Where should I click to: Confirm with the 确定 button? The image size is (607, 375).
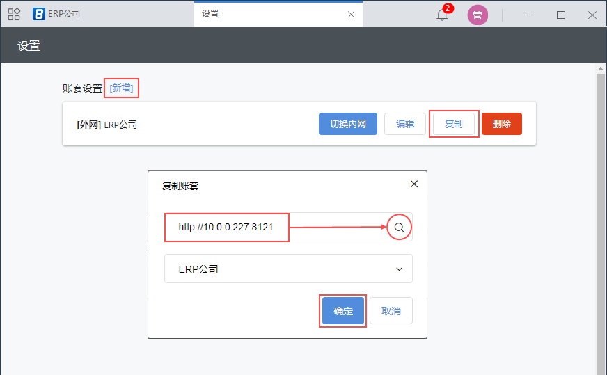(343, 311)
